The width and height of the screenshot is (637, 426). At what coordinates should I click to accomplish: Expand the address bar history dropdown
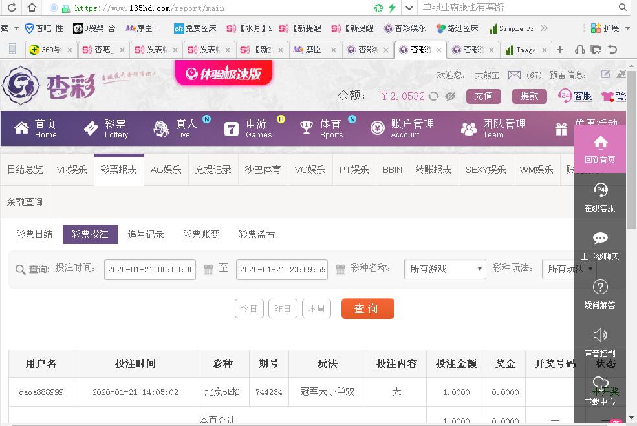409,8
